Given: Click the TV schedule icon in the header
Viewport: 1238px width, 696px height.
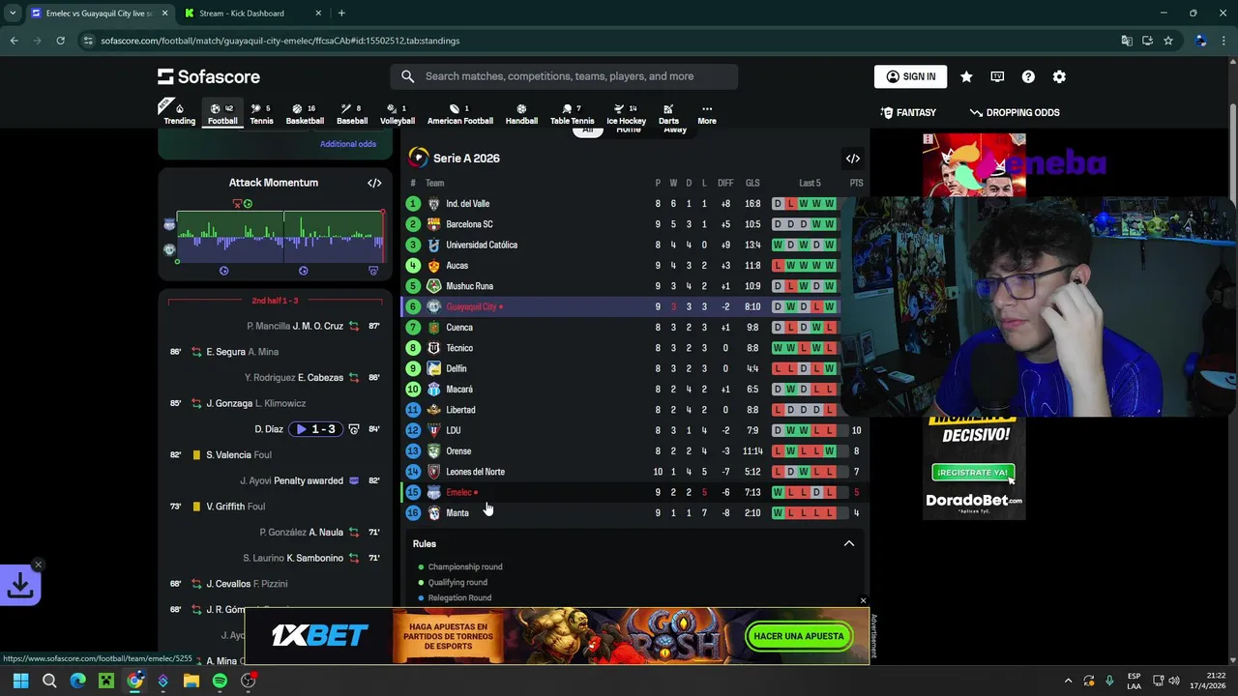Looking at the screenshot, I should [x=997, y=76].
